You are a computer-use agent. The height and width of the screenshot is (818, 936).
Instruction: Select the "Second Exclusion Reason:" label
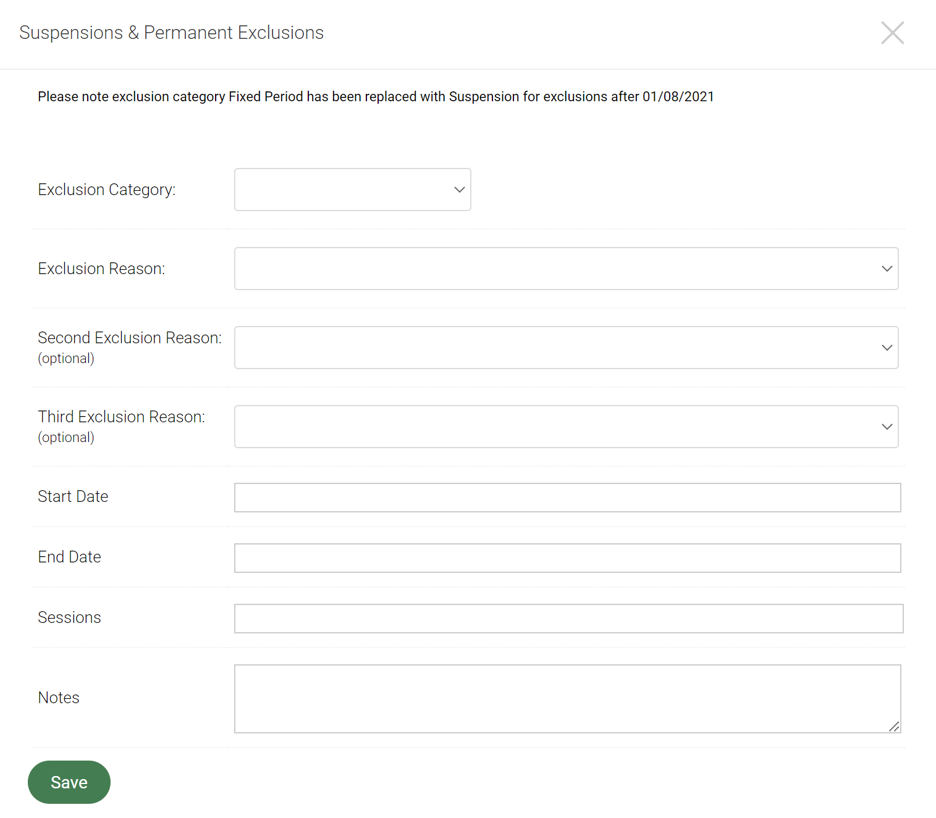coord(129,338)
